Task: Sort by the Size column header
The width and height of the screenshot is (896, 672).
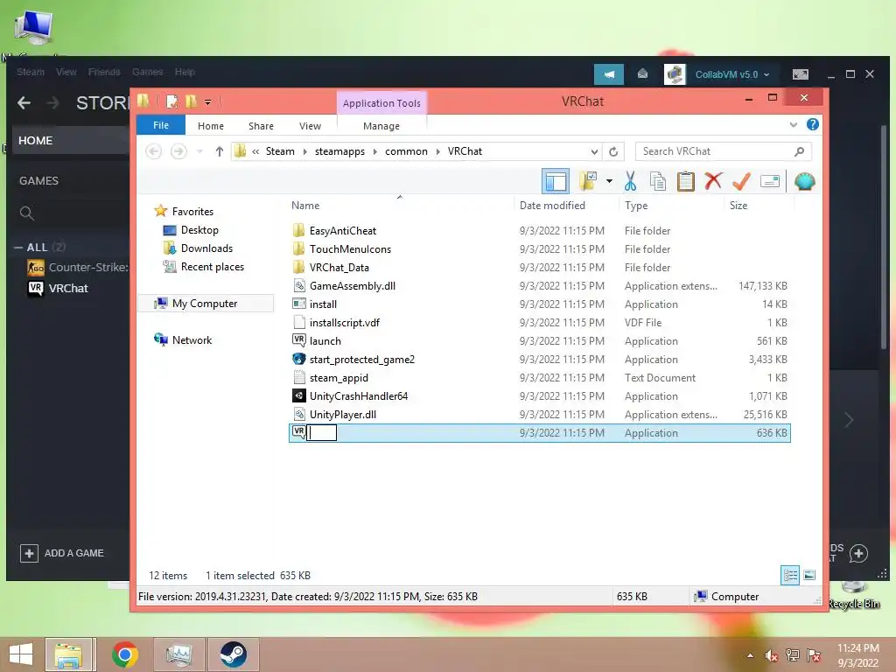Action: pyautogui.click(x=738, y=205)
